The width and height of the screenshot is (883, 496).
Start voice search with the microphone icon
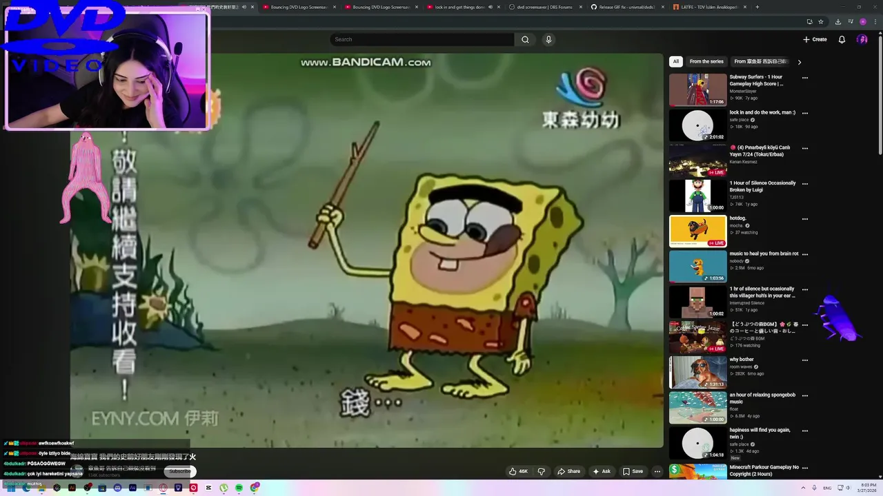tap(548, 39)
